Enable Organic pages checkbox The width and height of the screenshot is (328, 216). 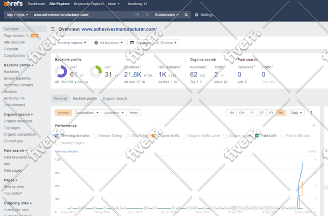coord(225,136)
